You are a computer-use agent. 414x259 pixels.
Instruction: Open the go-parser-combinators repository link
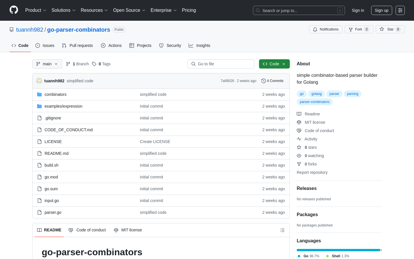click(78, 30)
